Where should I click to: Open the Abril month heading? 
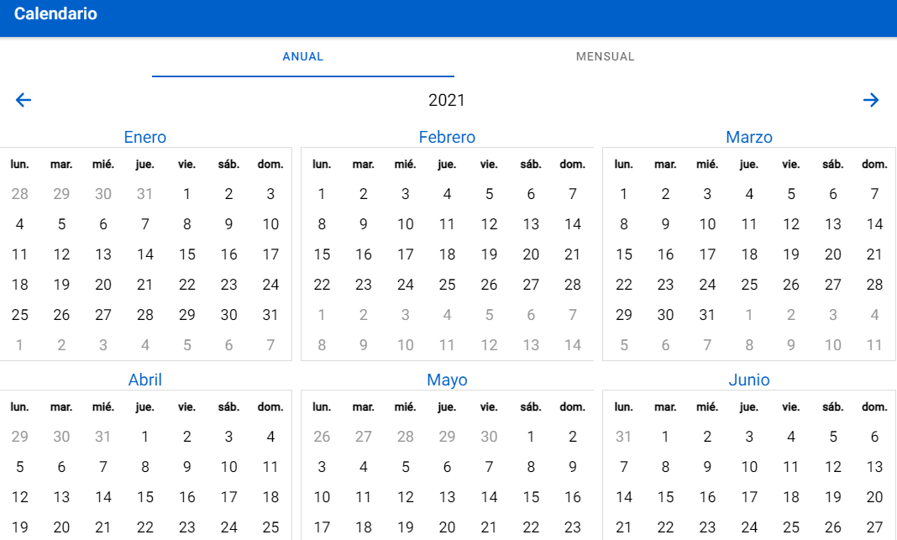click(145, 380)
